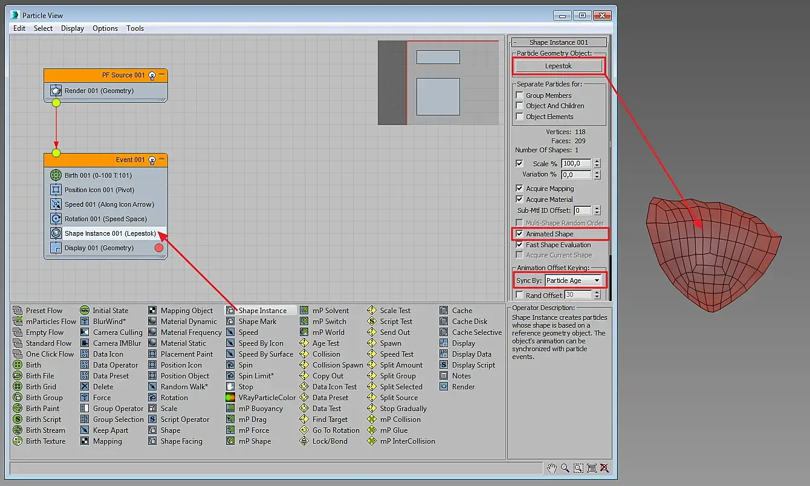Select the Delete operator icon in depot
Viewport: 810px width, 486px height.
pos(85,387)
